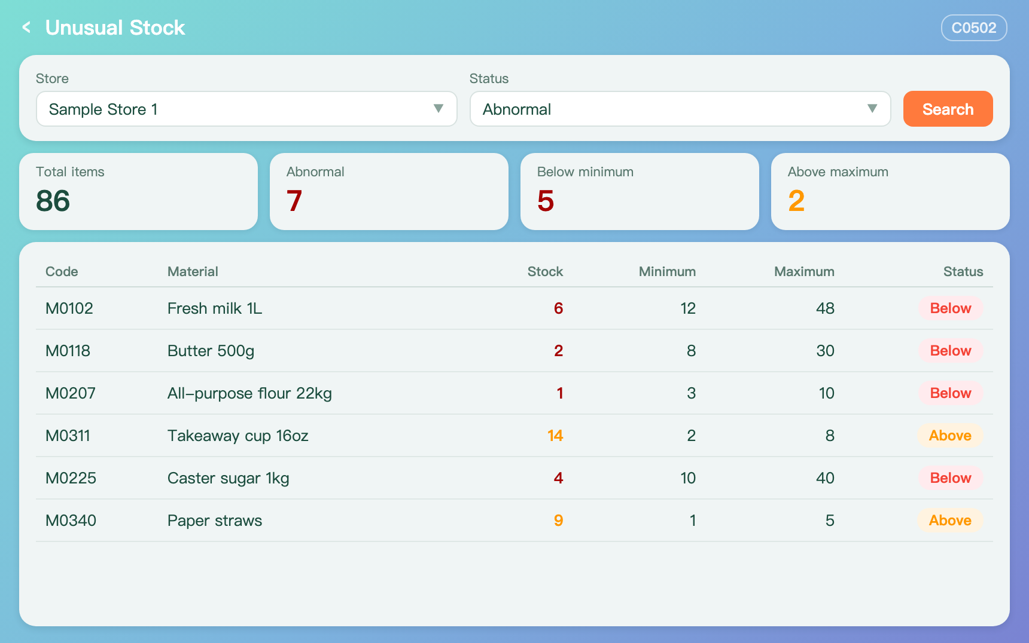
Task: Select the Total items 86 card
Action: [x=138, y=191]
